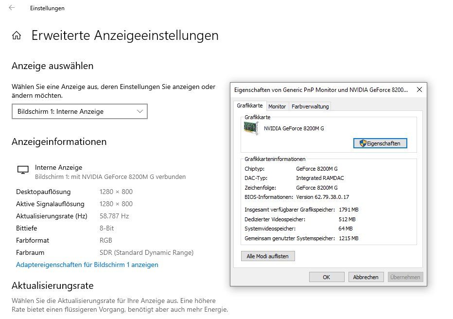Select the Desktopauflösung value 1280 × 800
This screenshot has height=319, width=453.
pos(116,192)
